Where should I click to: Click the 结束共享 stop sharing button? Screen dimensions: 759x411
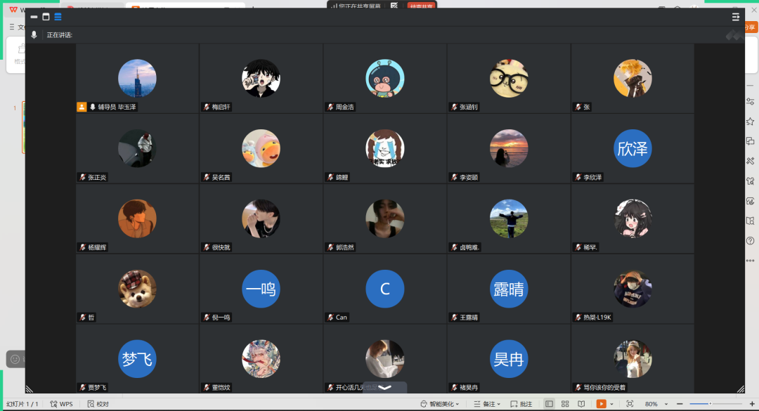click(x=422, y=6)
